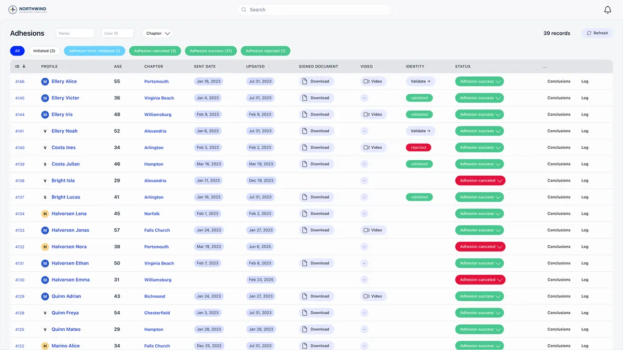Click the validated badge for Ellery Iris
Image resolution: width=623 pixels, height=350 pixels.
coord(419,115)
